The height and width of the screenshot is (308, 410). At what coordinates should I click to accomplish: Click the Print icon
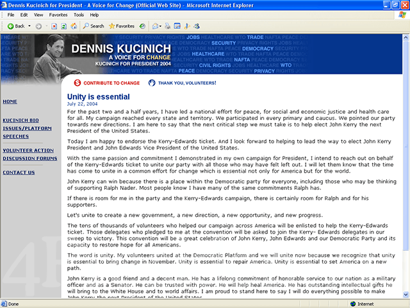[168, 26]
